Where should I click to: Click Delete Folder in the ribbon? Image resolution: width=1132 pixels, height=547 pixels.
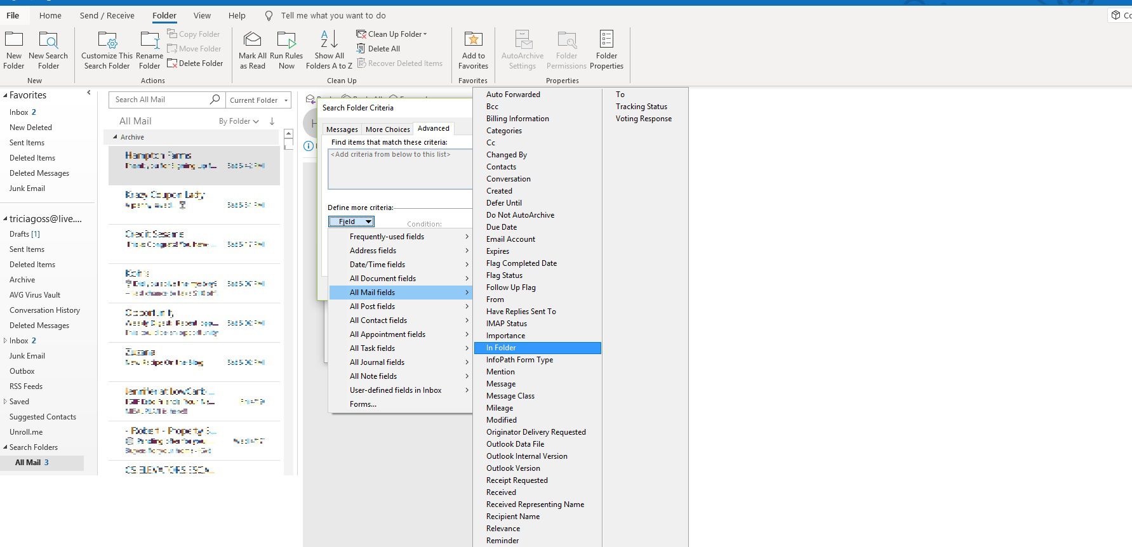195,63
